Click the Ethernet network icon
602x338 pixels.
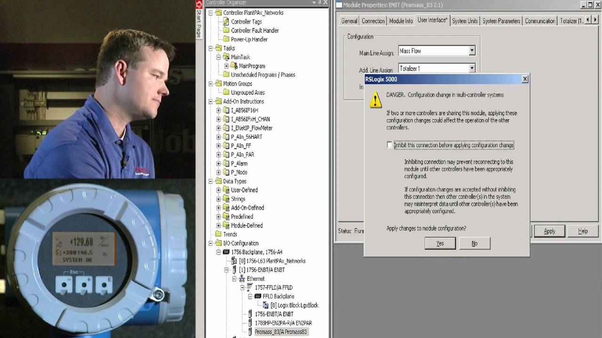click(242, 279)
